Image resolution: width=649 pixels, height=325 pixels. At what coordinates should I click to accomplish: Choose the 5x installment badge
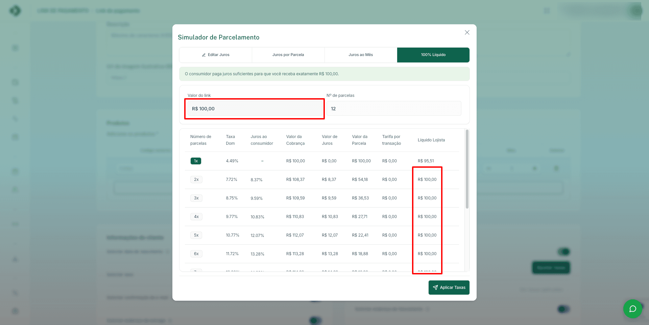(196, 235)
